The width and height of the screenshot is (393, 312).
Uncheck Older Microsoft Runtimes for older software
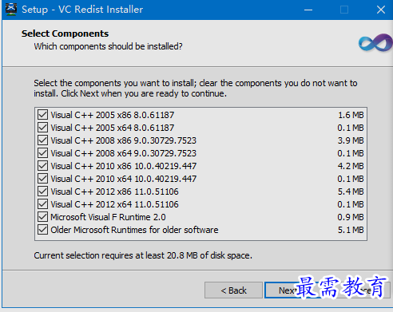click(x=42, y=230)
